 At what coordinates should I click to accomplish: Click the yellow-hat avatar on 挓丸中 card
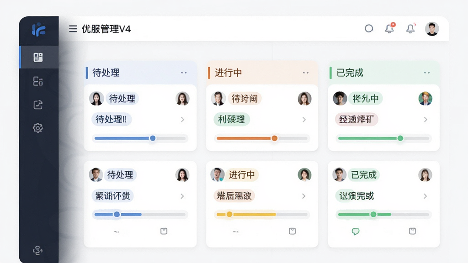click(x=425, y=99)
